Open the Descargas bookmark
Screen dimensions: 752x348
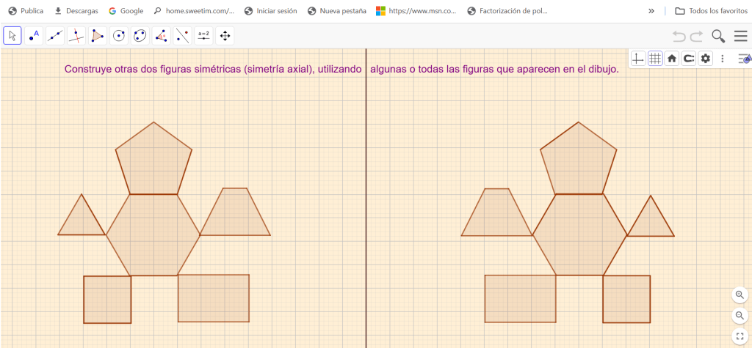pyautogui.click(x=76, y=11)
